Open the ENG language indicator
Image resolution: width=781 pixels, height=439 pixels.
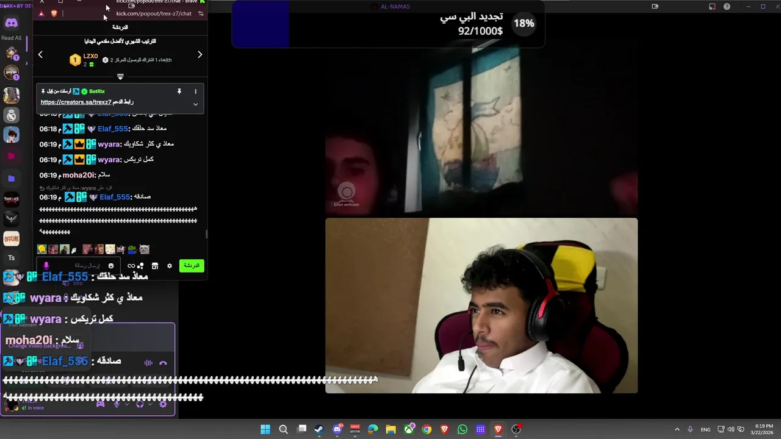pyautogui.click(x=705, y=429)
